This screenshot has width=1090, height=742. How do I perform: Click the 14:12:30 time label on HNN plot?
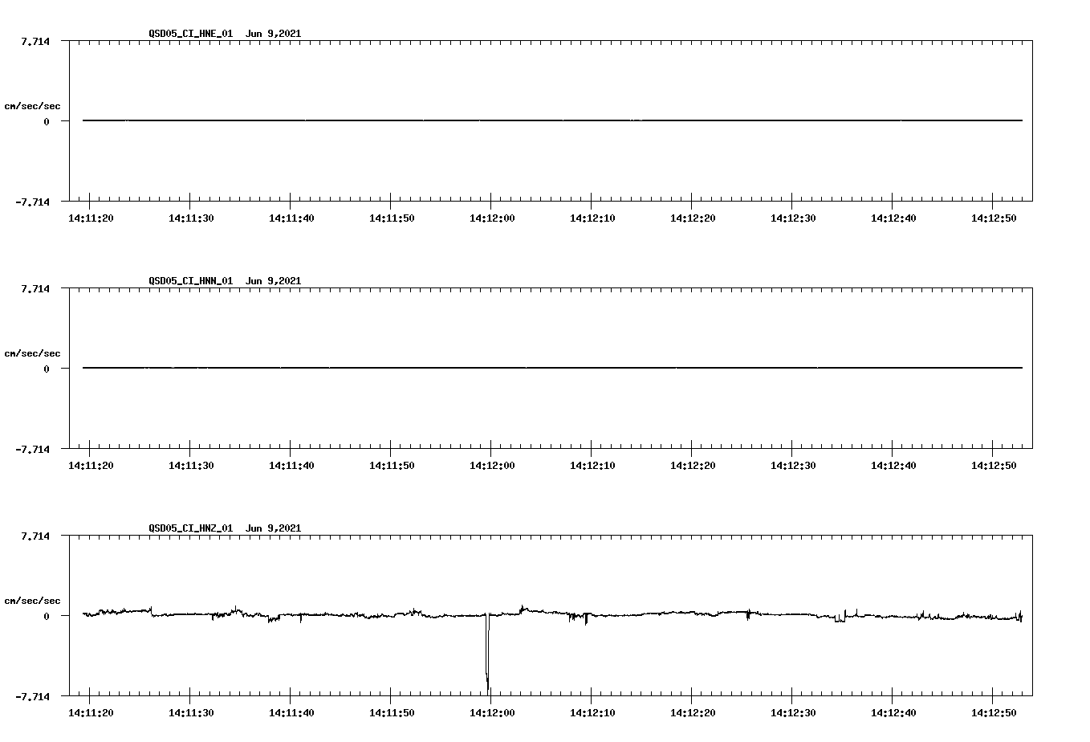(x=793, y=466)
